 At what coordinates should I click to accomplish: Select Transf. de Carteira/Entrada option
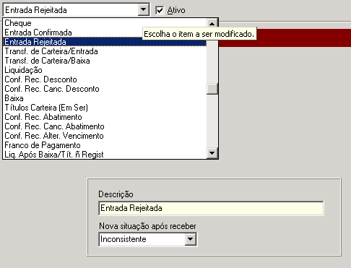click(x=105, y=51)
